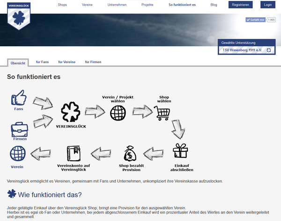This screenshot has width=281, height=221.
Task: Click the blue Verein label under globe
Action: tap(17, 167)
